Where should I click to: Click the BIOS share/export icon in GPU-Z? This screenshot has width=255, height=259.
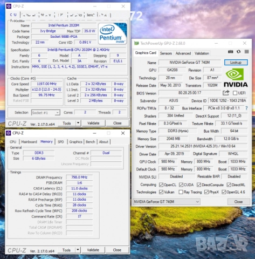(x=226, y=93)
